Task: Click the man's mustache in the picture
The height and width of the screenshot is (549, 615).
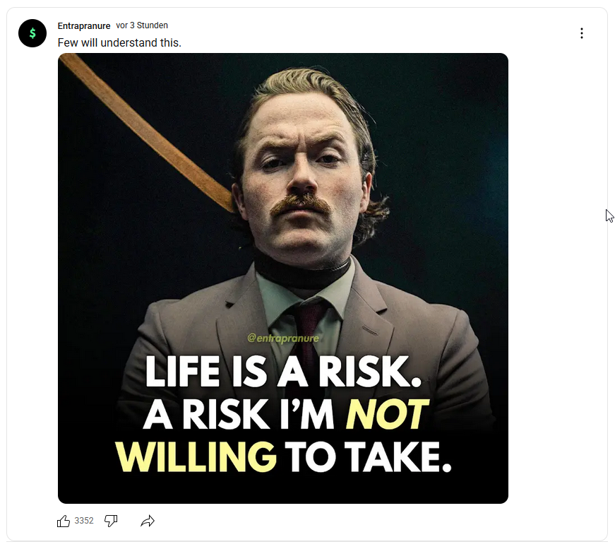Action: click(x=300, y=205)
